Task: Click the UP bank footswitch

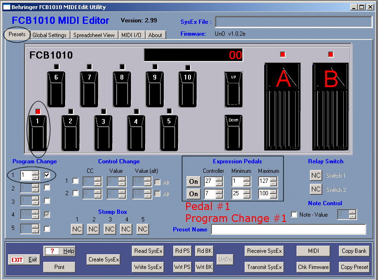Action: 233,89
